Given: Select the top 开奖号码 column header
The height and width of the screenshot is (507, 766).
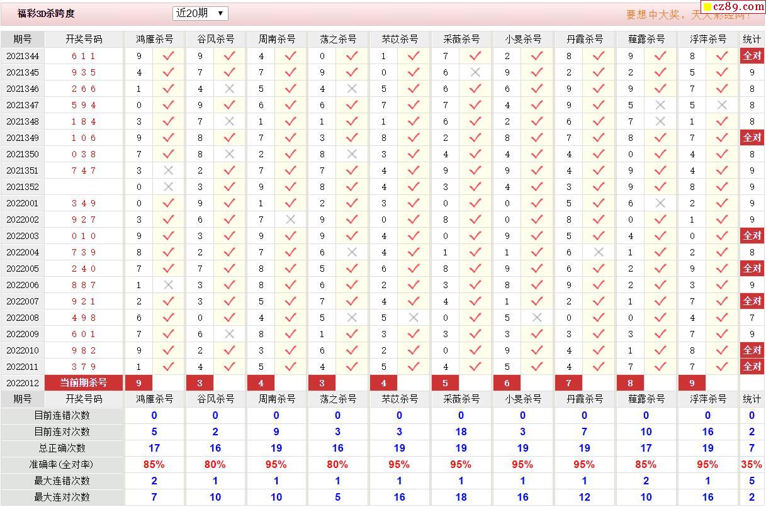Looking at the screenshot, I should coord(84,39).
